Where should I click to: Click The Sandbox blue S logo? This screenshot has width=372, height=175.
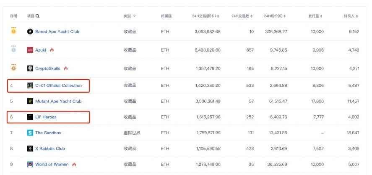pos(30,133)
